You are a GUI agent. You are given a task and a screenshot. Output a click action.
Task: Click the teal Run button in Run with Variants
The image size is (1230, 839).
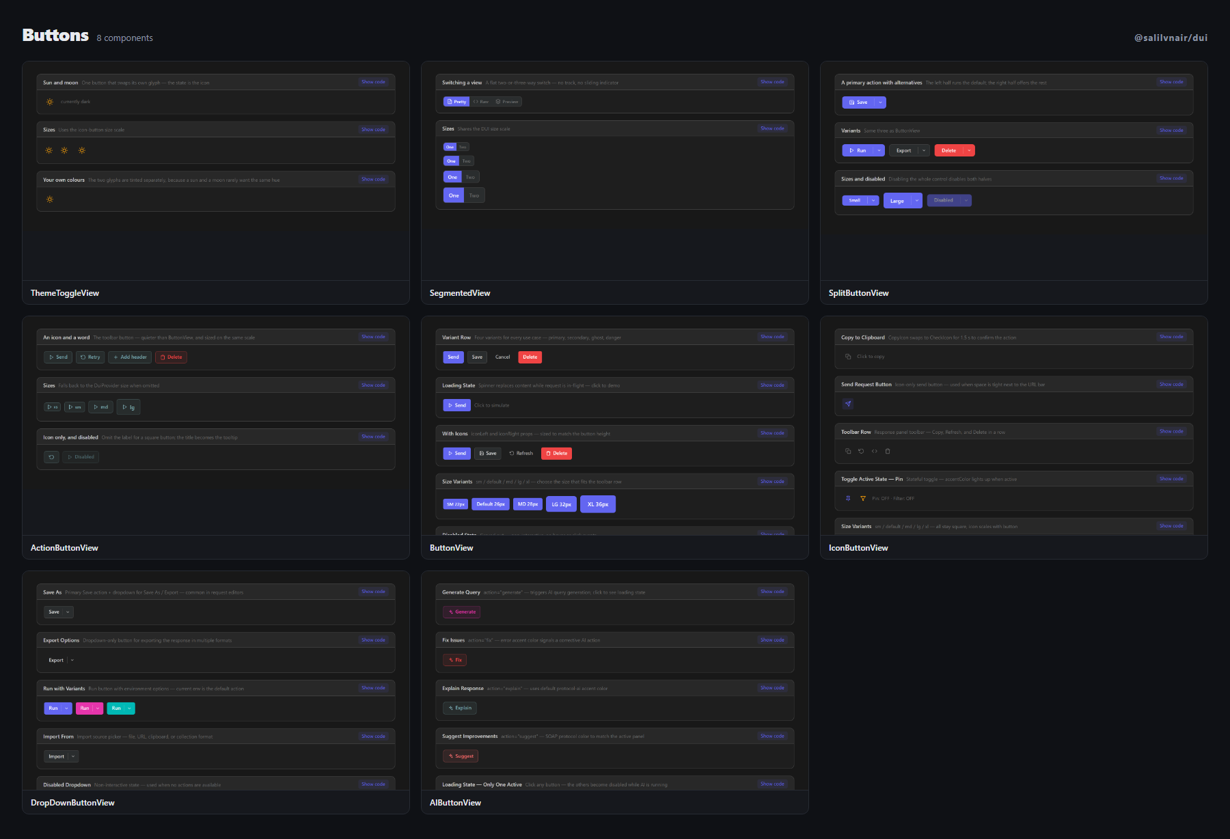[116, 709]
